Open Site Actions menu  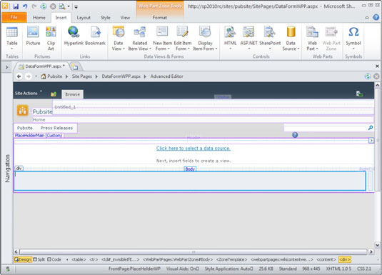pyautogui.click(x=28, y=93)
